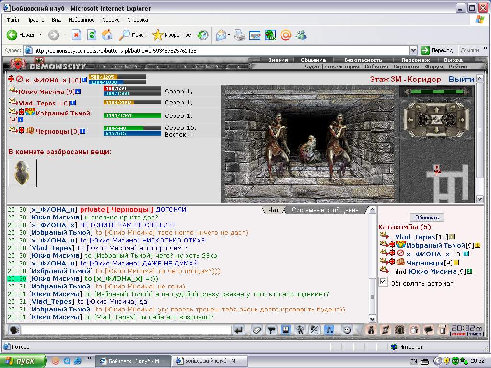Click the EXIT door icon
The image size is (491, 368).
point(443,330)
